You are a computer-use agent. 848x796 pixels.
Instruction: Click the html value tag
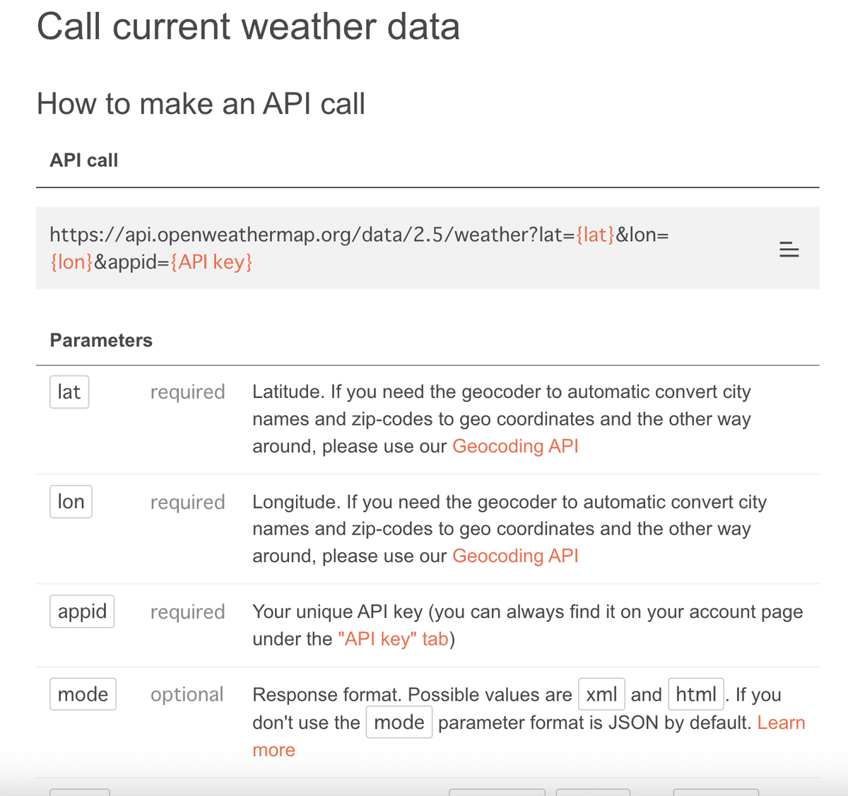(696, 694)
